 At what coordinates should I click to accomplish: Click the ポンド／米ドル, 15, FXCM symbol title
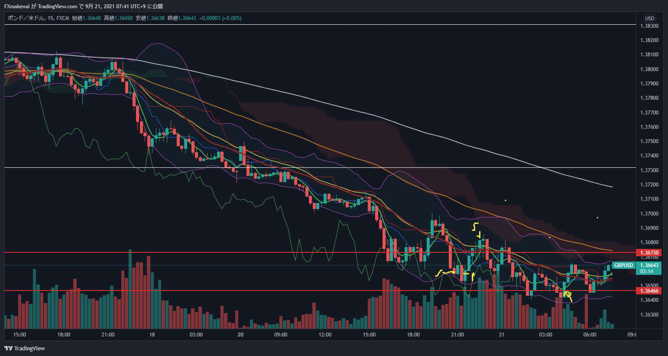pyautogui.click(x=38, y=18)
